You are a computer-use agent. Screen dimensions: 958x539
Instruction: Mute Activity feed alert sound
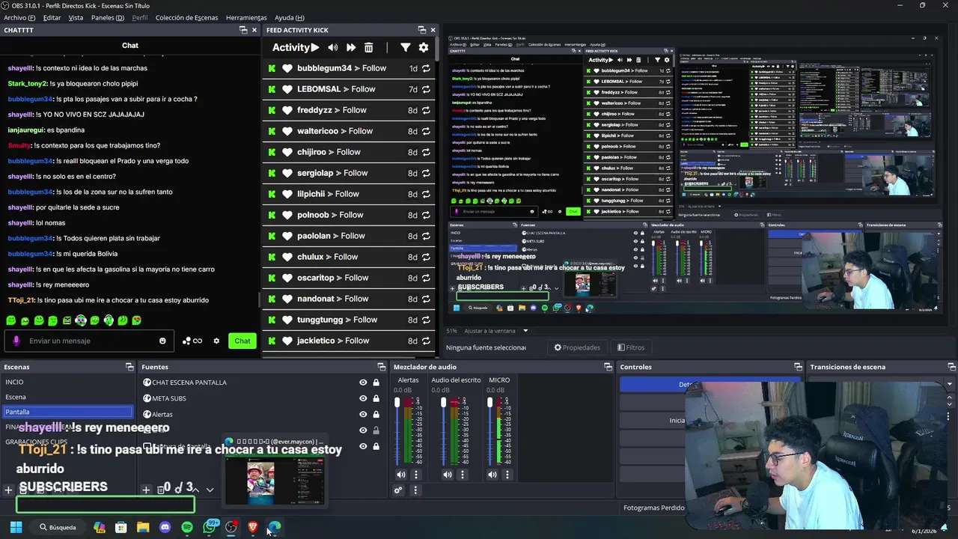click(333, 47)
